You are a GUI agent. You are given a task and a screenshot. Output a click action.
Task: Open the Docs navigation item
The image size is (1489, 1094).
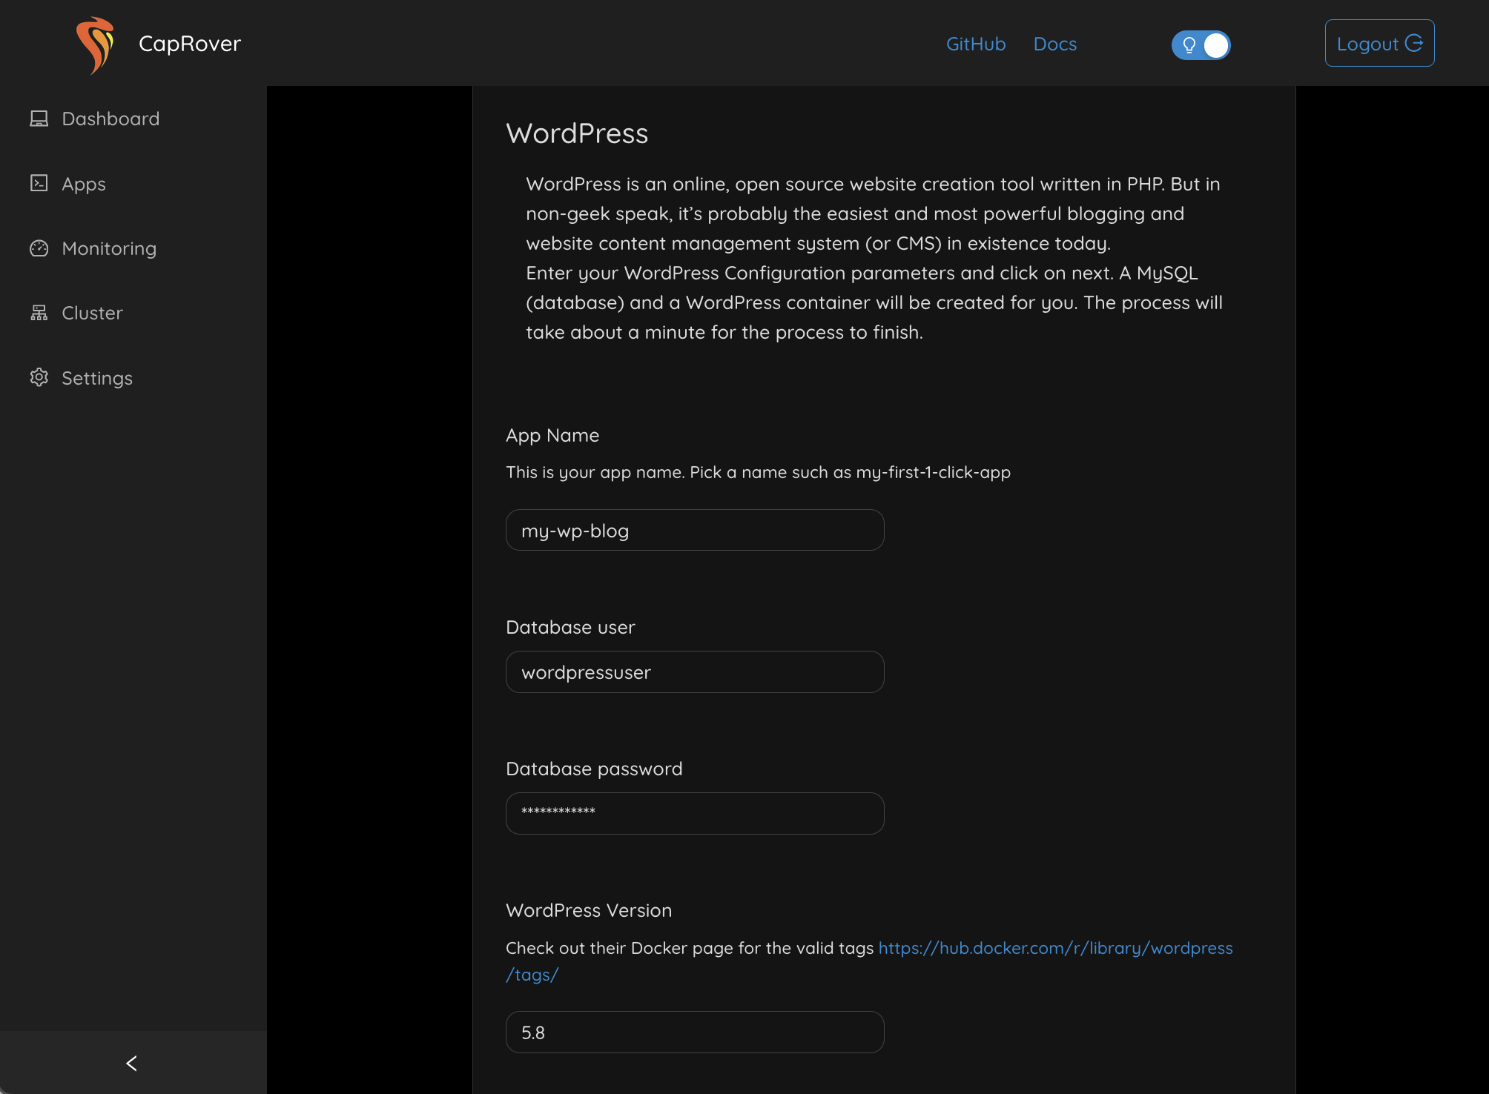[x=1054, y=44]
